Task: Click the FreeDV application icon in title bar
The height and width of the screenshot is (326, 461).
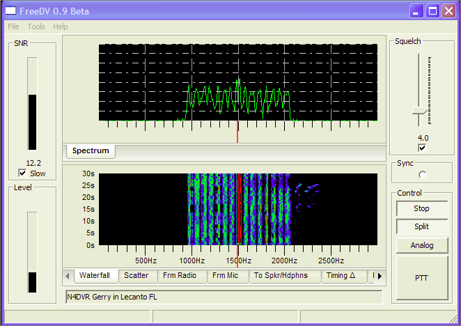Action: (11, 11)
